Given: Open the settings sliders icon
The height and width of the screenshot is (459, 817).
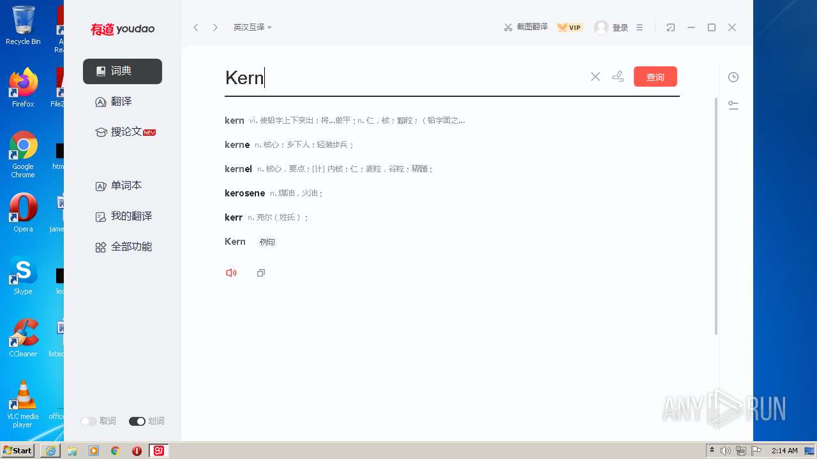Looking at the screenshot, I should click(x=733, y=106).
